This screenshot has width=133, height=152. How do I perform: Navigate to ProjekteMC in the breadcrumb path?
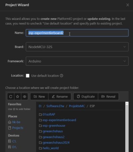click(x=77, y=106)
